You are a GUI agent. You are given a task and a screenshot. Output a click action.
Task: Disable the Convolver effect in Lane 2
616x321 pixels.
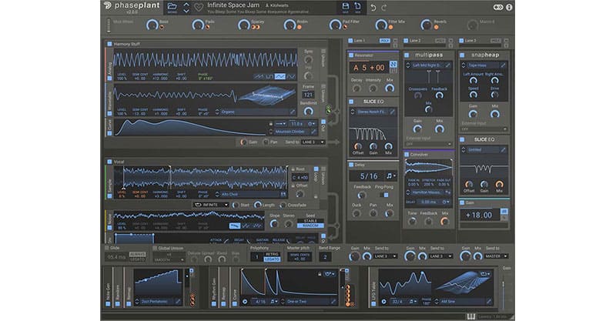(x=407, y=155)
